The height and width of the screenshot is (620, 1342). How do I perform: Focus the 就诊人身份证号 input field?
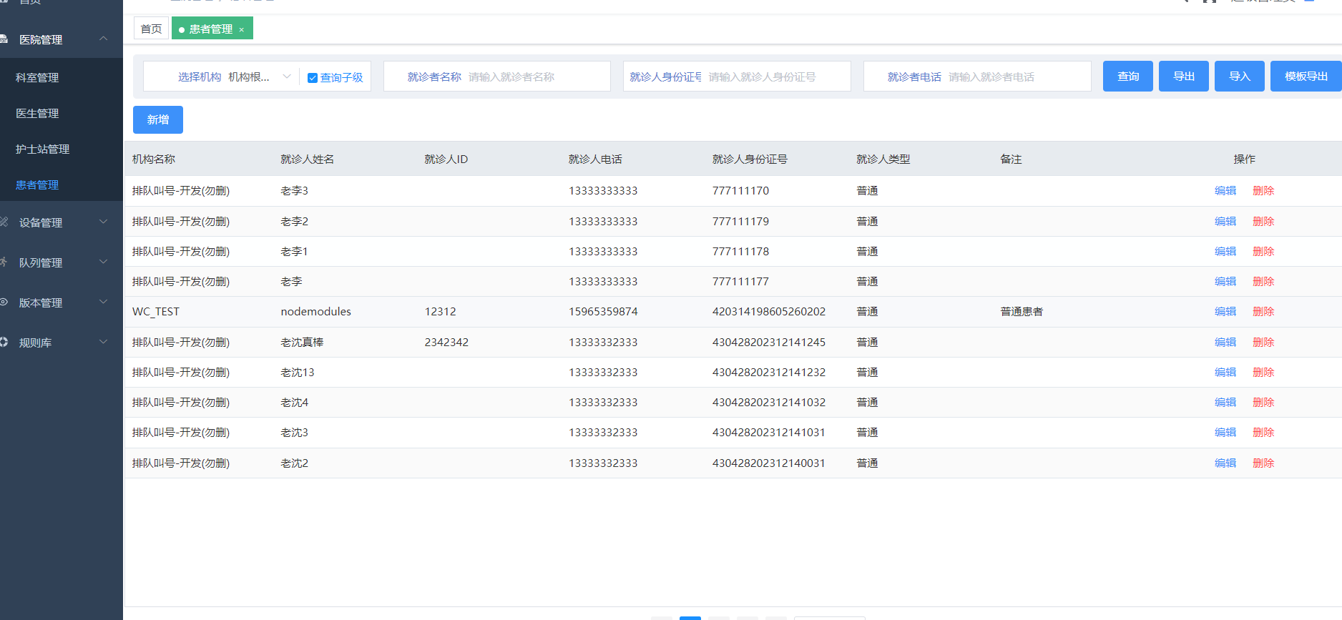(x=776, y=77)
